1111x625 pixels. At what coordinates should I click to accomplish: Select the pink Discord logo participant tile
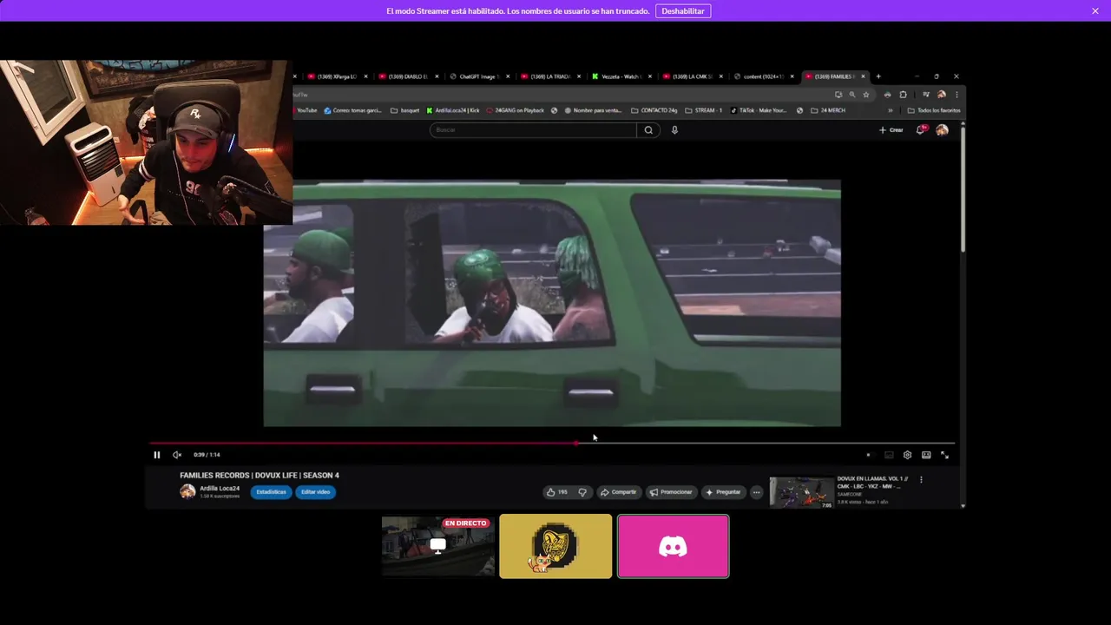pyautogui.click(x=673, y=546)
